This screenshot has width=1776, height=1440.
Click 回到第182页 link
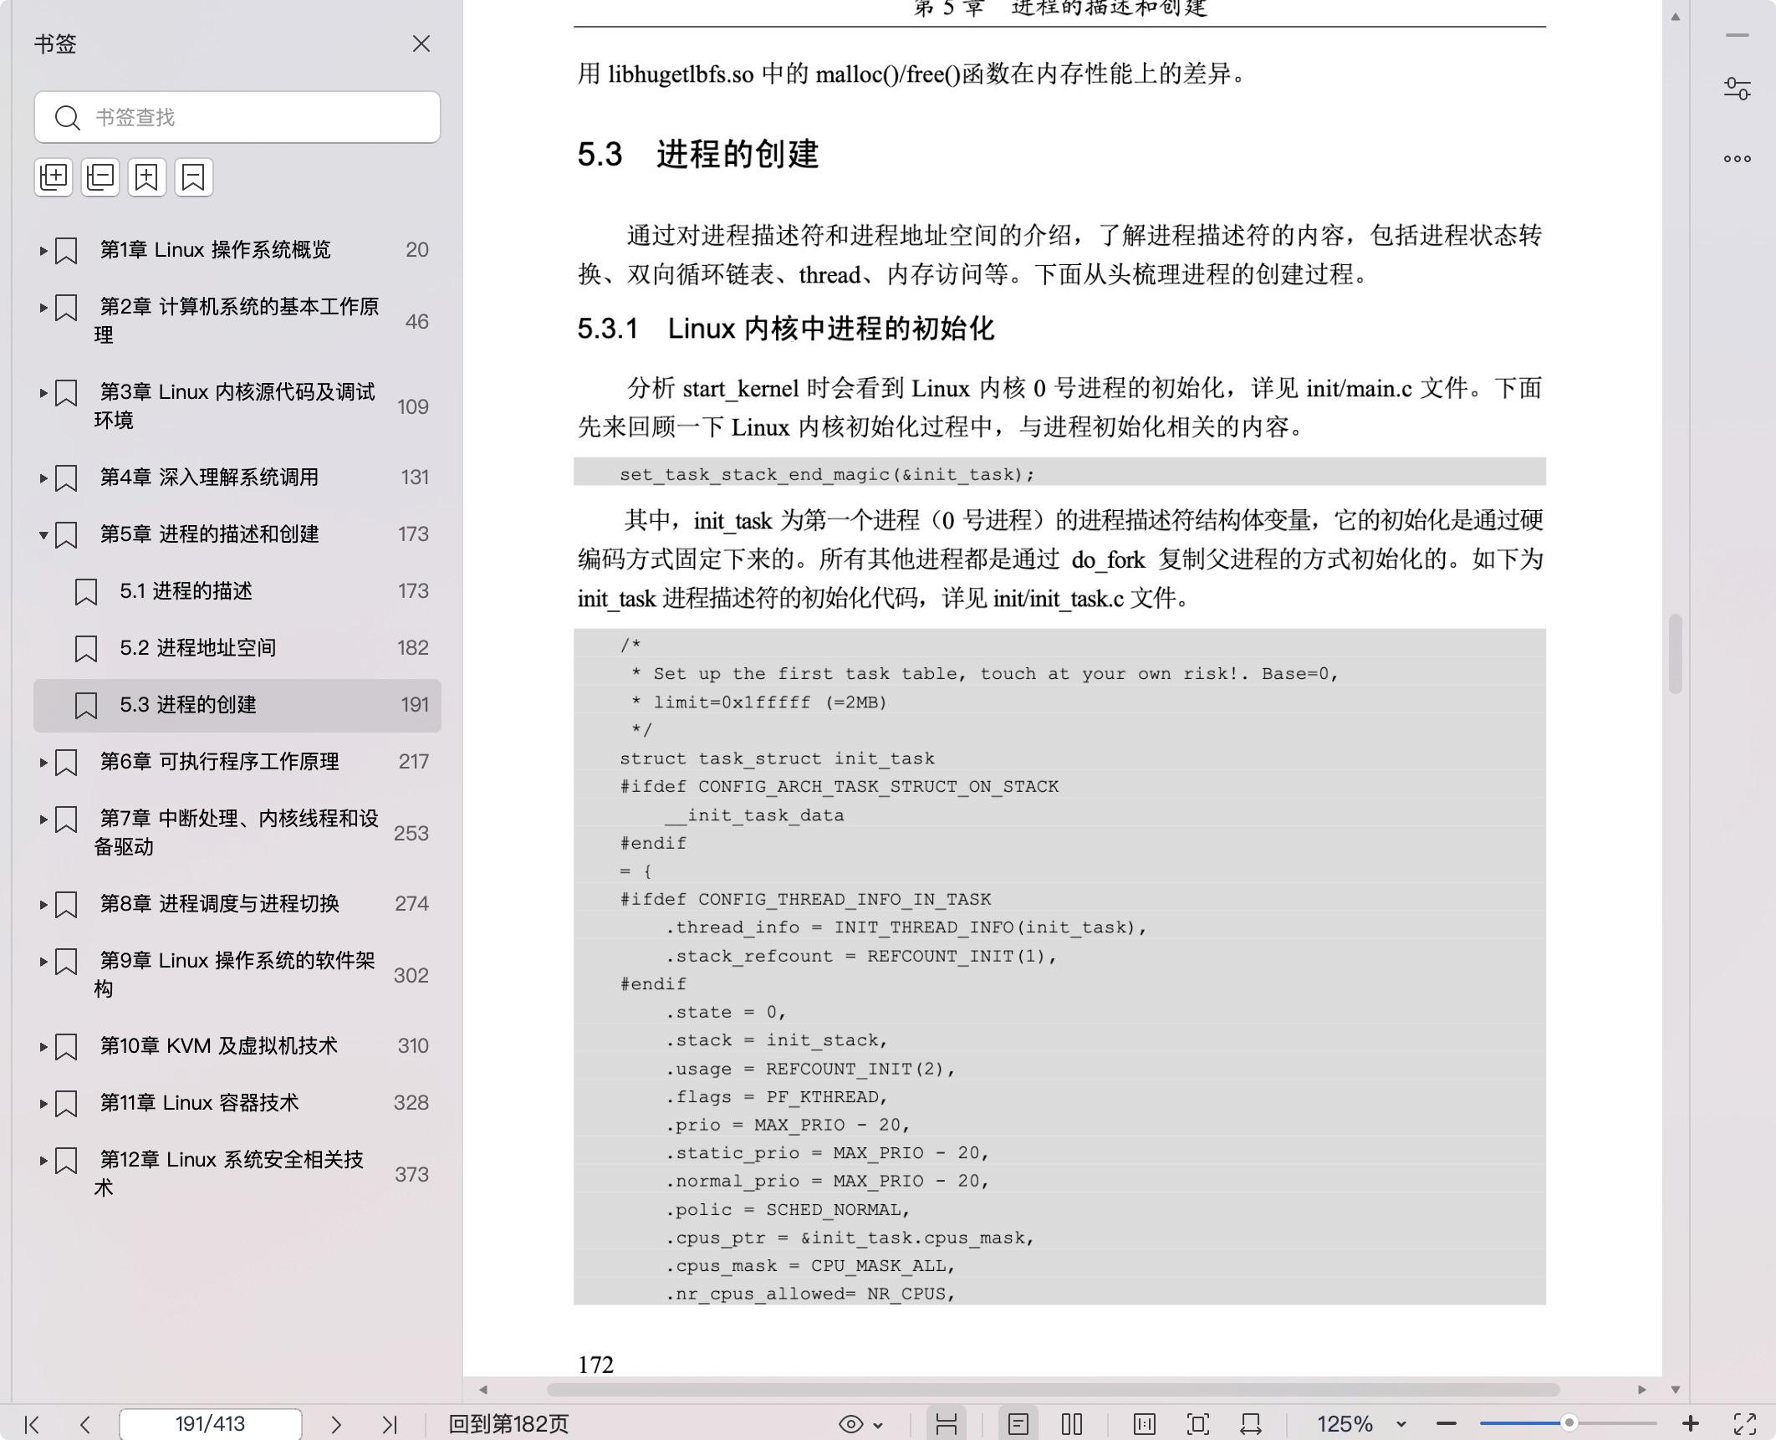click(x=508, y=1424)
